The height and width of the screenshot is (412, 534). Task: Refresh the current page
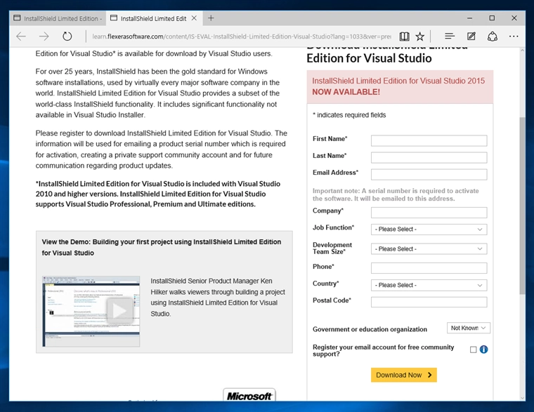pyautogui.click(x=67, y=36)
